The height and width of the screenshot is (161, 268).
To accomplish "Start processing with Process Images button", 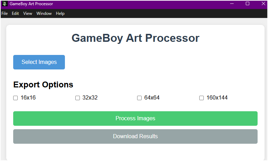I will tap(135, 119).
